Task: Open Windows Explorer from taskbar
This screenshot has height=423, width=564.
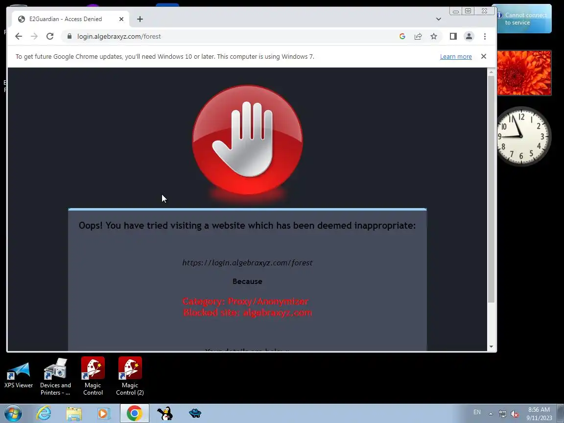Action: tap(74, 413)
